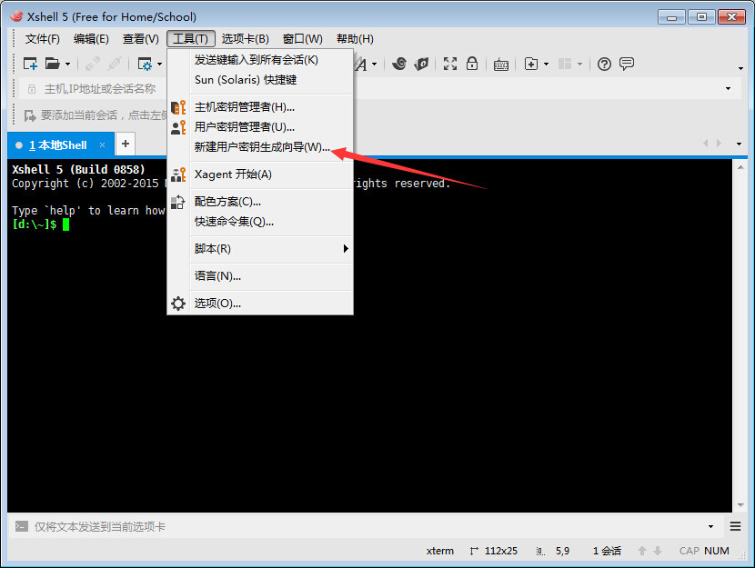Open the 文件(F) menu

[x=43, y=39]
